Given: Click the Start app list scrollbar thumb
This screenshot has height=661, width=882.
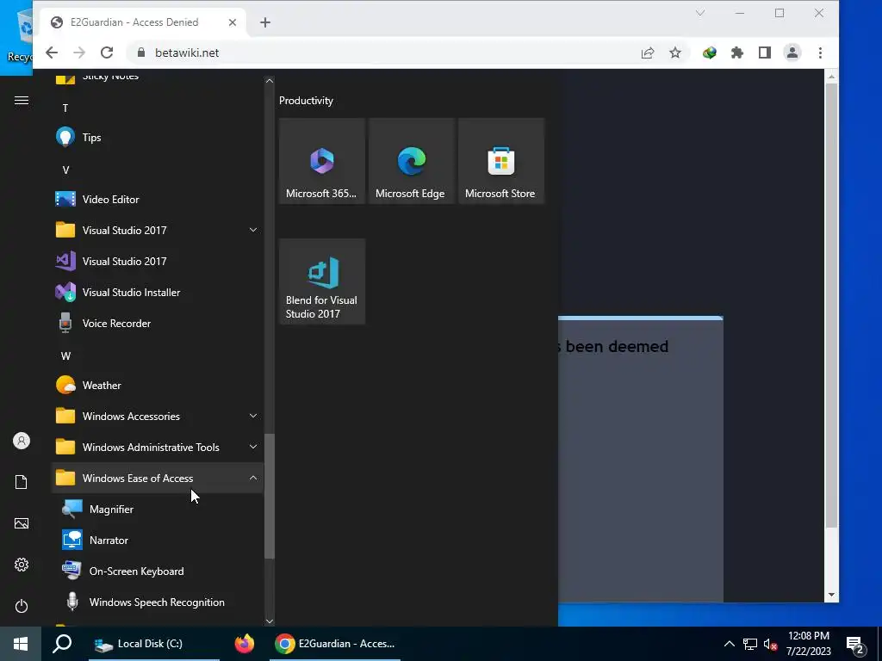Looking at the screenshot, I should tap(270, 497).
